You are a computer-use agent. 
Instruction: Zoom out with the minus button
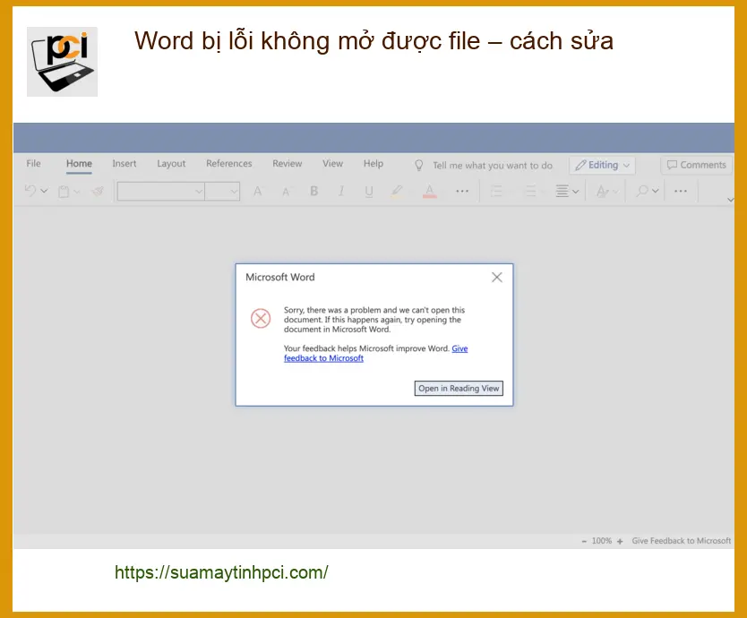coord(584,541)
